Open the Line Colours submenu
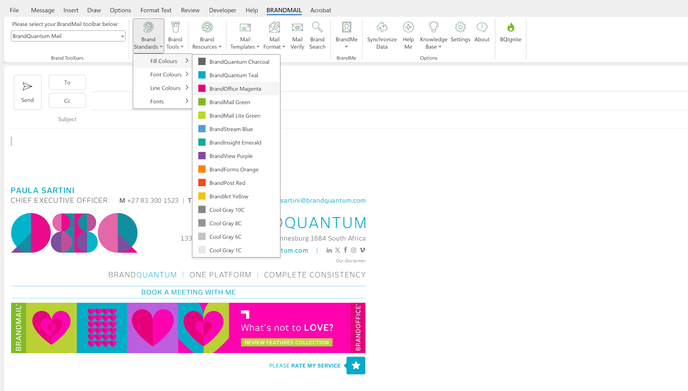This screenshot has height=391, width=688. [165, 88]
